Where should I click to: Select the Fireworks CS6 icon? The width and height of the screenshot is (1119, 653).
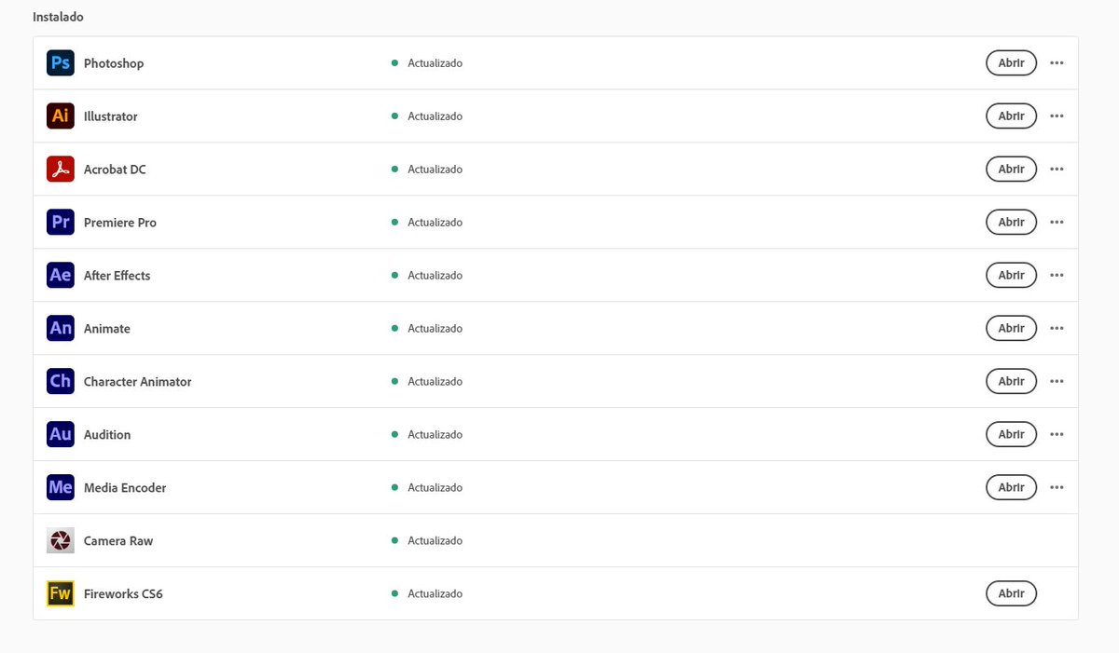coord(61,594)
